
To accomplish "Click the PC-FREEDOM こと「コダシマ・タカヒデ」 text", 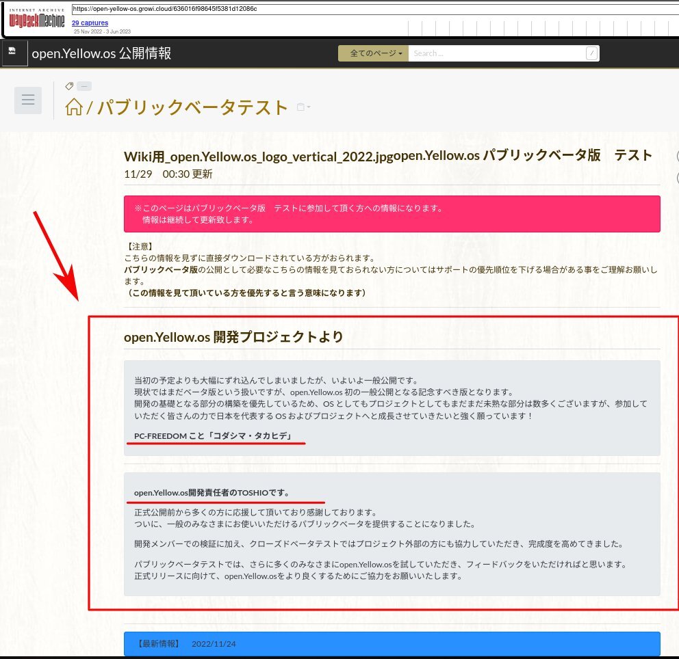I will pos(213,436).
